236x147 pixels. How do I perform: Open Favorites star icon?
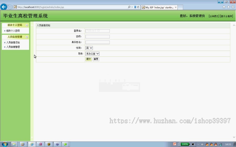(228, 7)
